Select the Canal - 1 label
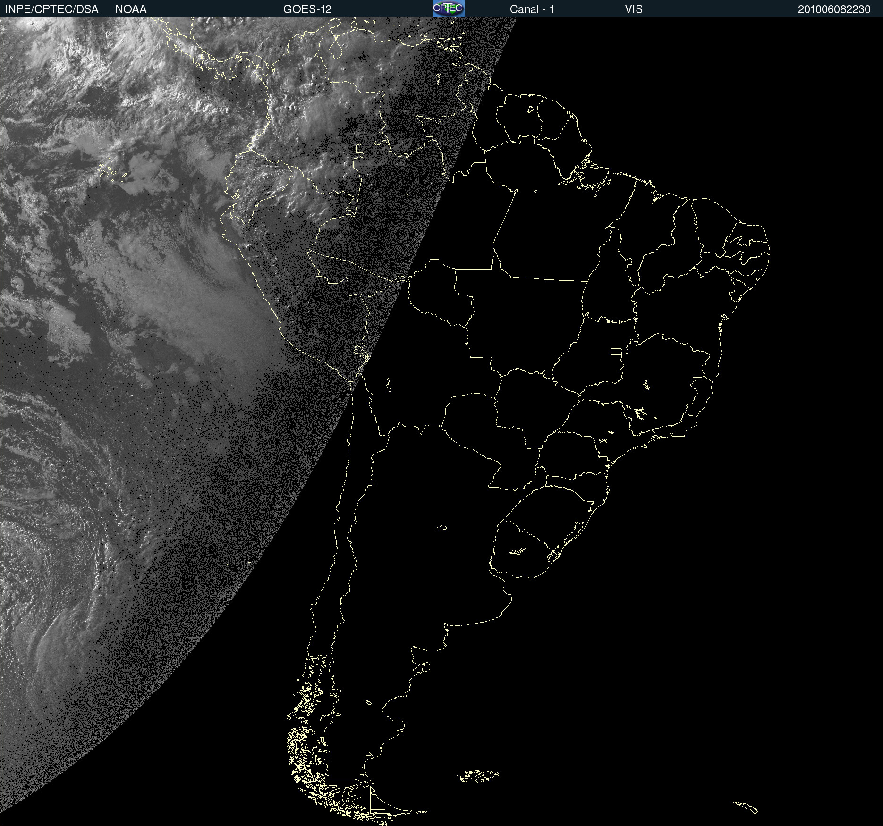Image resolution: width=883 pixels, height=826 pixels. click(x=532, y=9)
